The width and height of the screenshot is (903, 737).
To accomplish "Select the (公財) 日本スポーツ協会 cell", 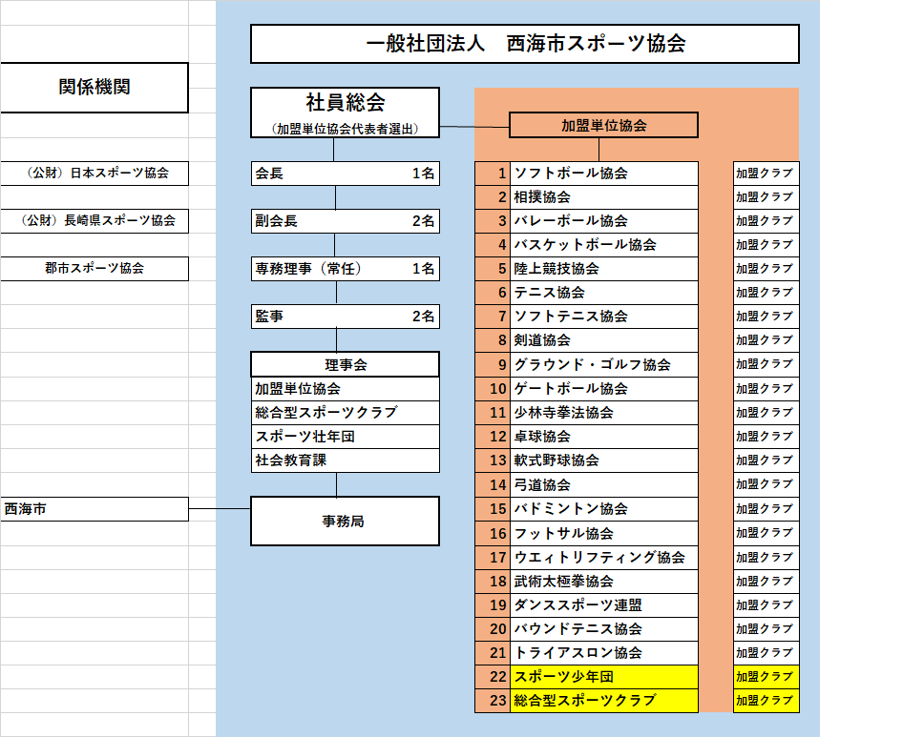I will [x=94, y=174].
